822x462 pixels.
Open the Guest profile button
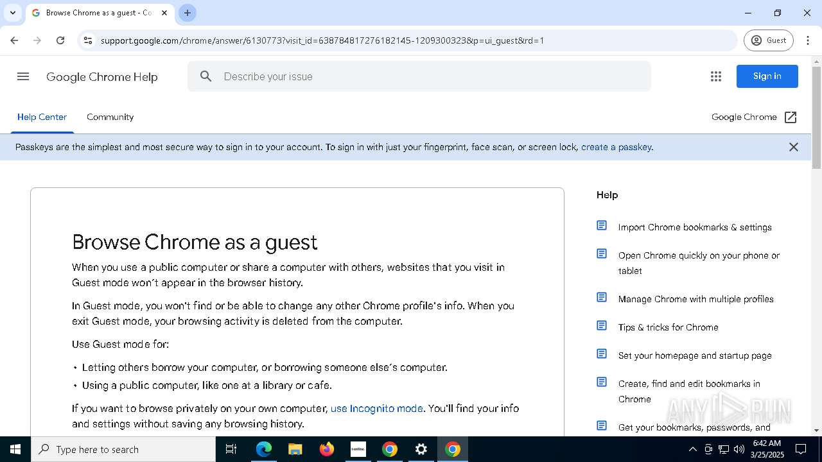tap(769, 40)
